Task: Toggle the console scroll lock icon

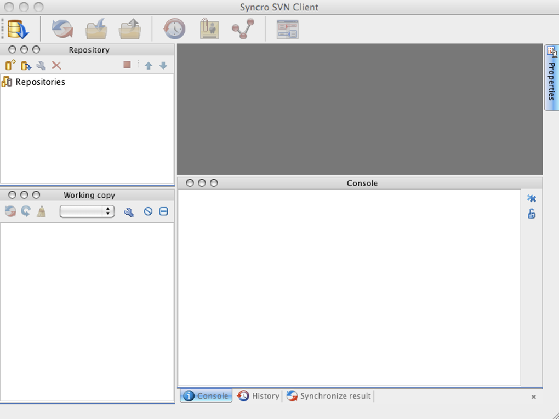Action: [532, 214]
